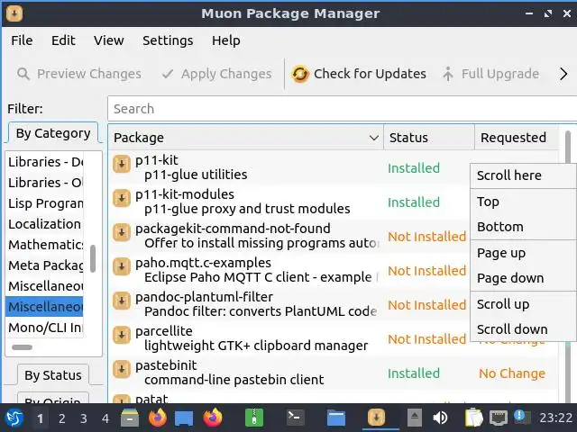Select Page up in the context menu
The image size is (577, 432).
pyautogui.click(x=523, y=253)
